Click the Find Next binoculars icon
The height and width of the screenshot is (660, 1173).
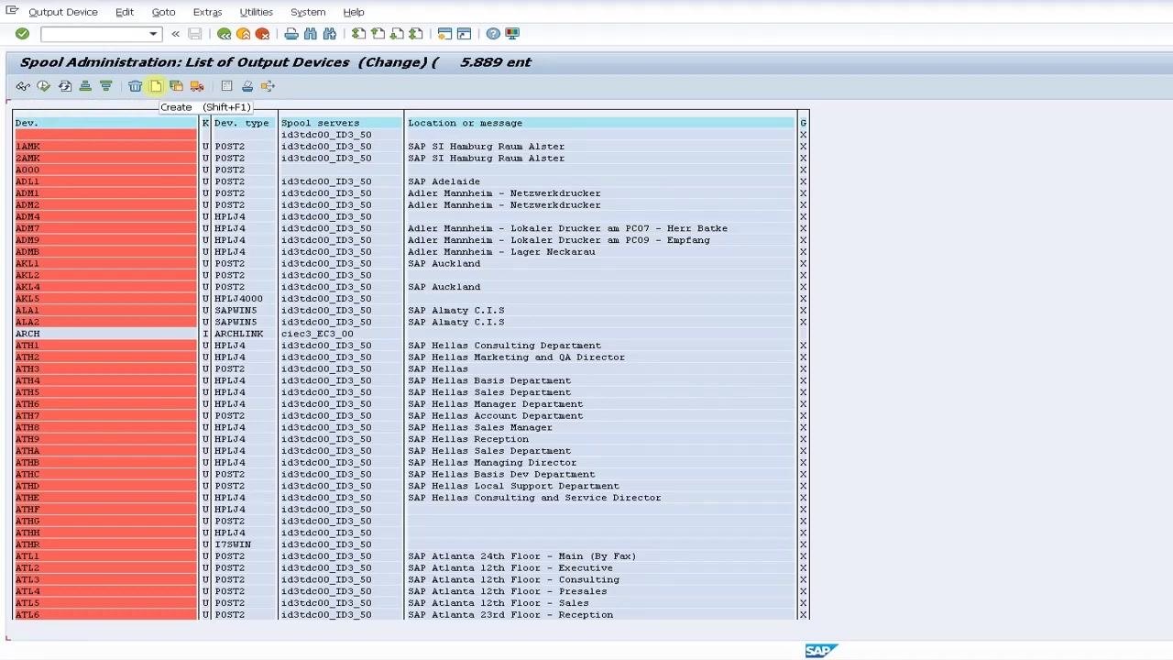click(330, 34)
